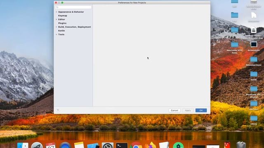
Task: Open help with the question mark button
Action: coord(58,110)
